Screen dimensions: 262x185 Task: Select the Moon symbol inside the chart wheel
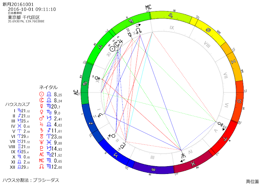click(x=116, y=45)
